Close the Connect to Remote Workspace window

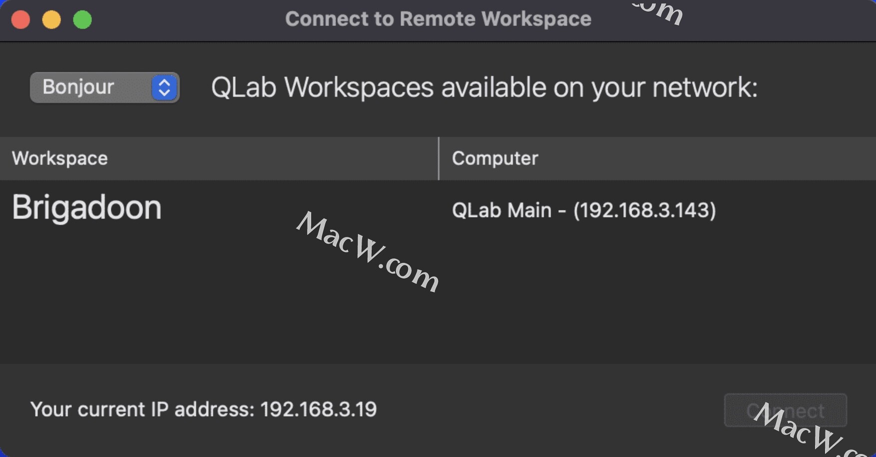20,20
